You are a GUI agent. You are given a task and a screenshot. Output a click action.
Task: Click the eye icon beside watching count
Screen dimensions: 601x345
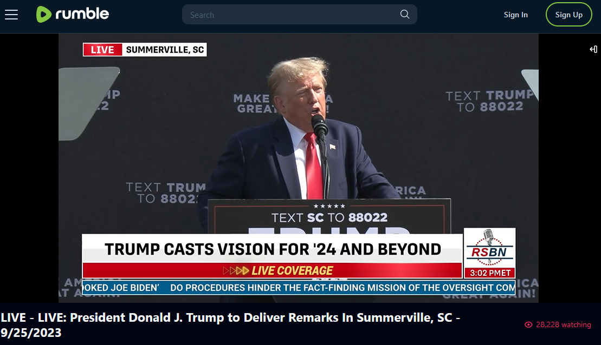click(528, 325)
